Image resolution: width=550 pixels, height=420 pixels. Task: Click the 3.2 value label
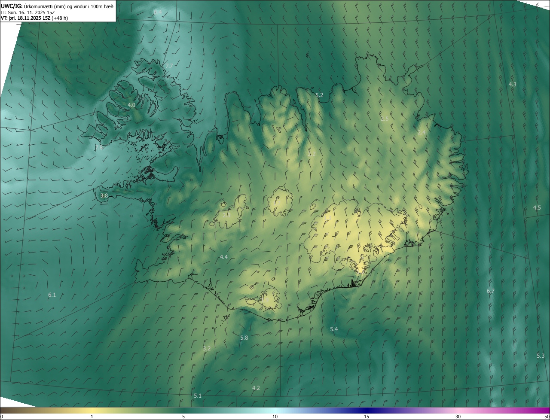pyautogui.click(x=207, y=348)
